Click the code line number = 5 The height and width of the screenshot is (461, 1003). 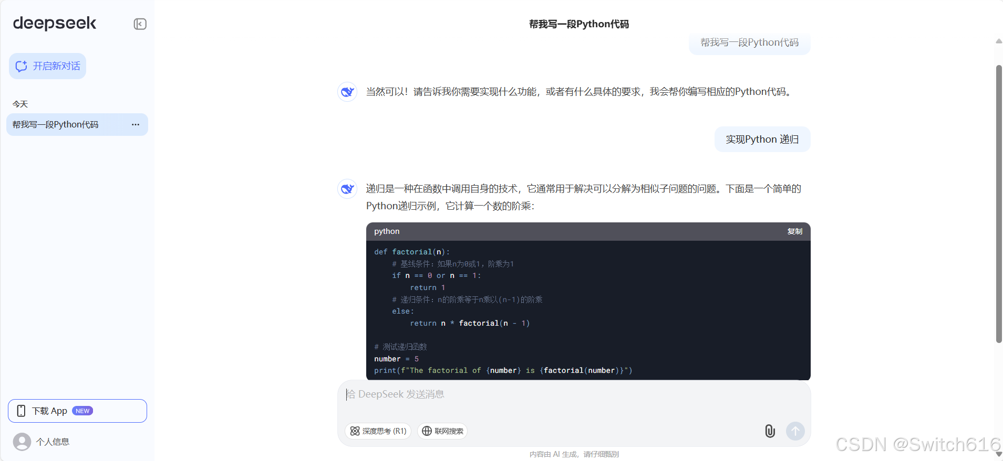coord(396,359)
